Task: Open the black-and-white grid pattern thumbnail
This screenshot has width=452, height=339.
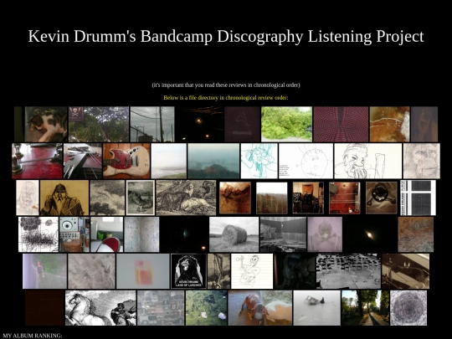Action: [418, 198]
